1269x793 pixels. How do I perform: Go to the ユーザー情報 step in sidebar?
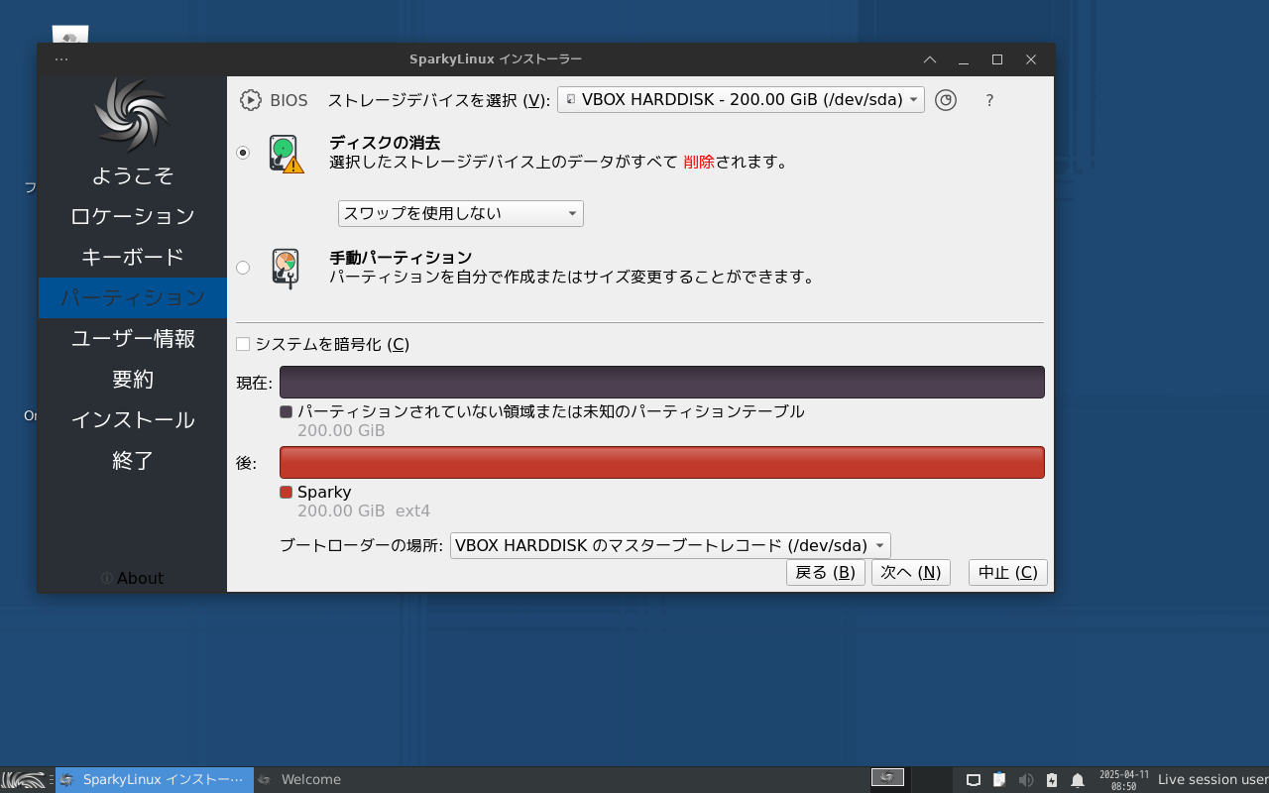[x=133, y=339]
